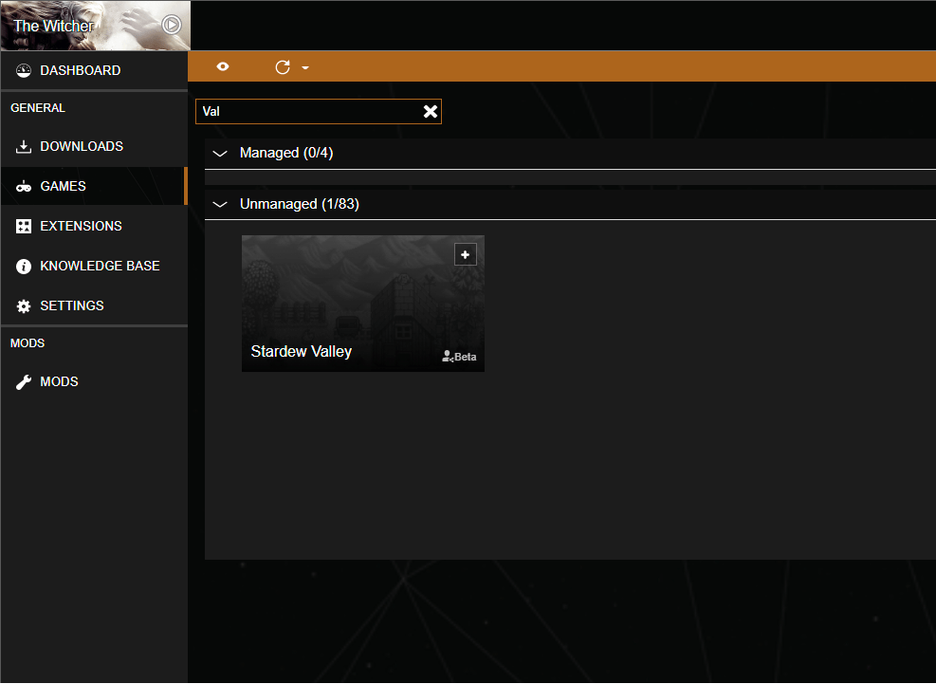Screen dimensions: 936x684
Task: Collapse the Managed games section
Action: [220, 153]
